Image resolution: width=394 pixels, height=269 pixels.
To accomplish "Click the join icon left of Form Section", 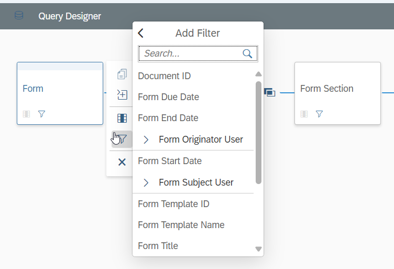I will (x=270, y=92).
